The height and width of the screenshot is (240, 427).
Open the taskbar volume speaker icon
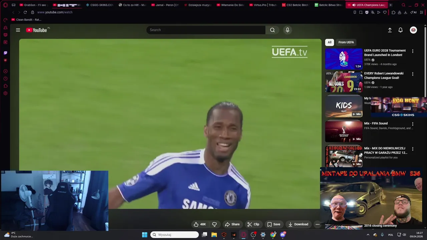[404, 235]
